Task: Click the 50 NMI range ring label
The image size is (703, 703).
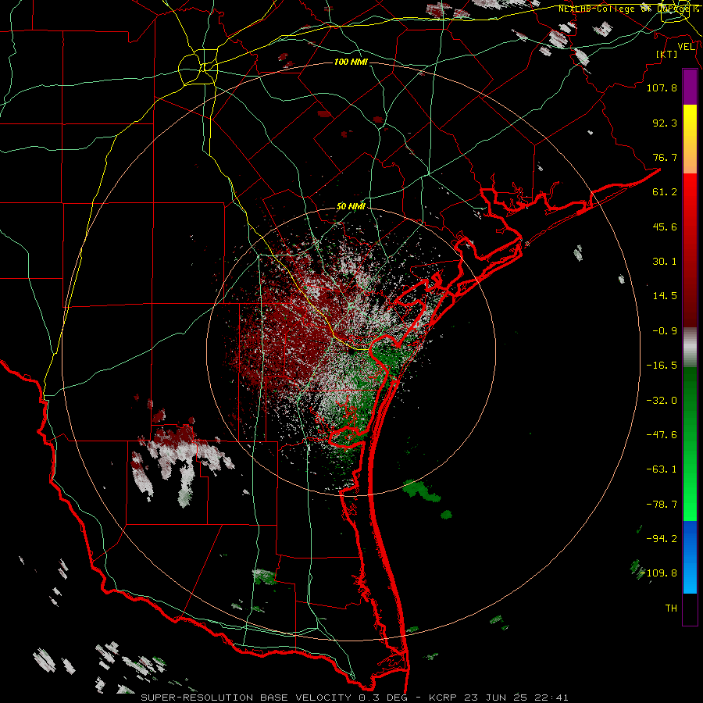Action: 351,206
